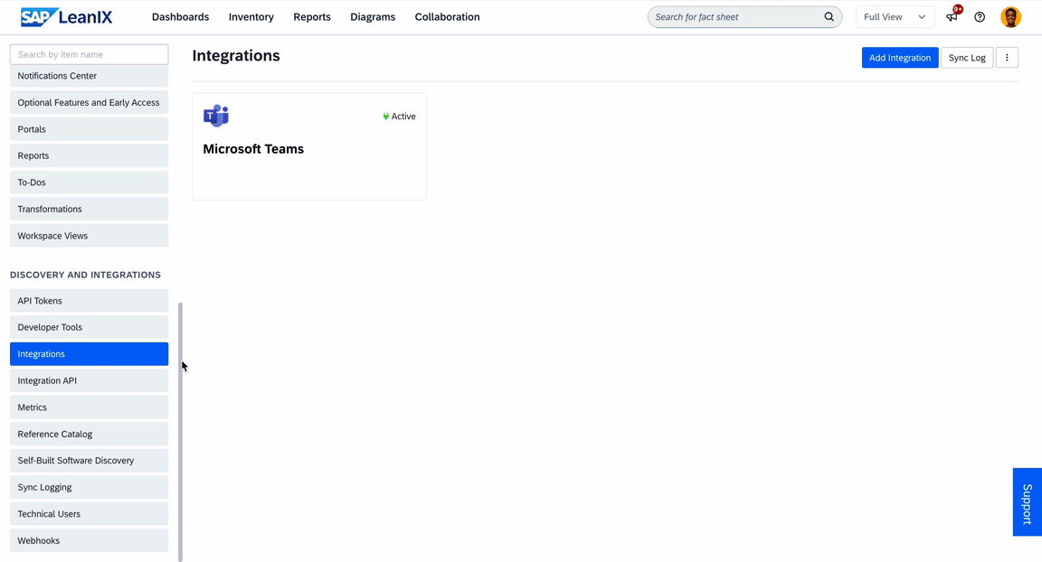This screenshot has width=1042, height=562.
Task: Select Self-Built Software Discovery
Action: coord(89,461)
